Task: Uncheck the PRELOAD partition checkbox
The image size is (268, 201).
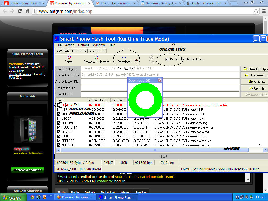Action: pyautogui.click(x=59, y=141)
